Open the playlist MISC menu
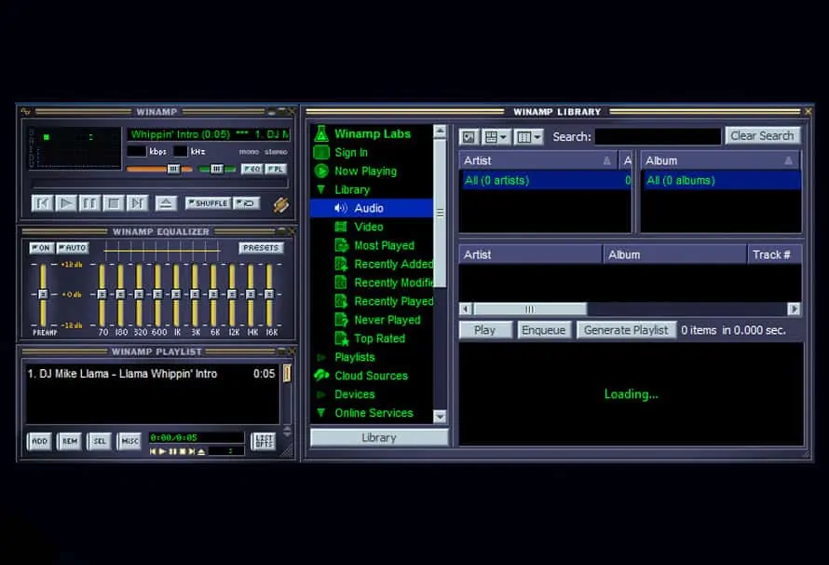Screen dimensions: 829x565 click(129, 441)
